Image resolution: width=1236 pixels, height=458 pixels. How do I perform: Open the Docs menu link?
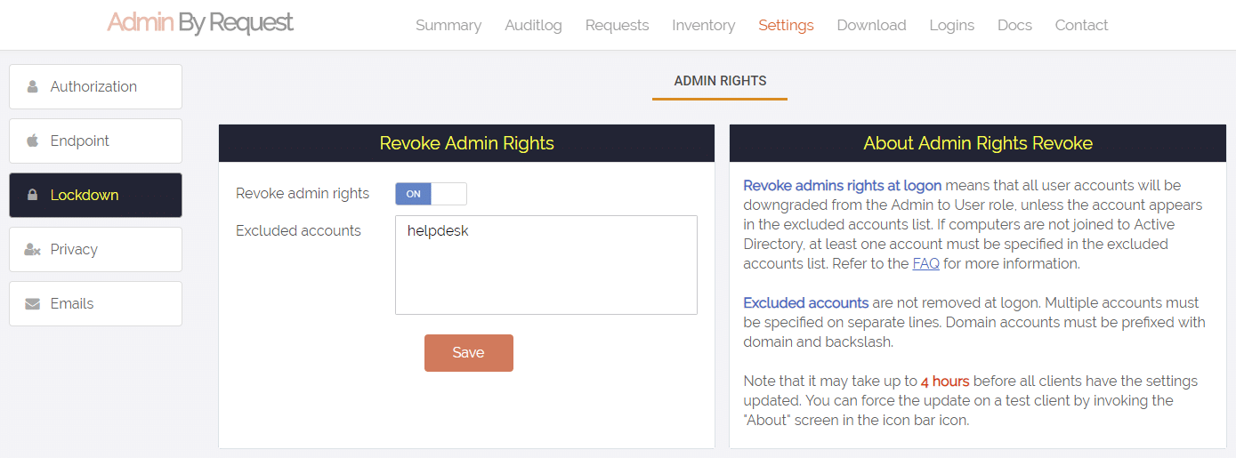point(1014,25)
